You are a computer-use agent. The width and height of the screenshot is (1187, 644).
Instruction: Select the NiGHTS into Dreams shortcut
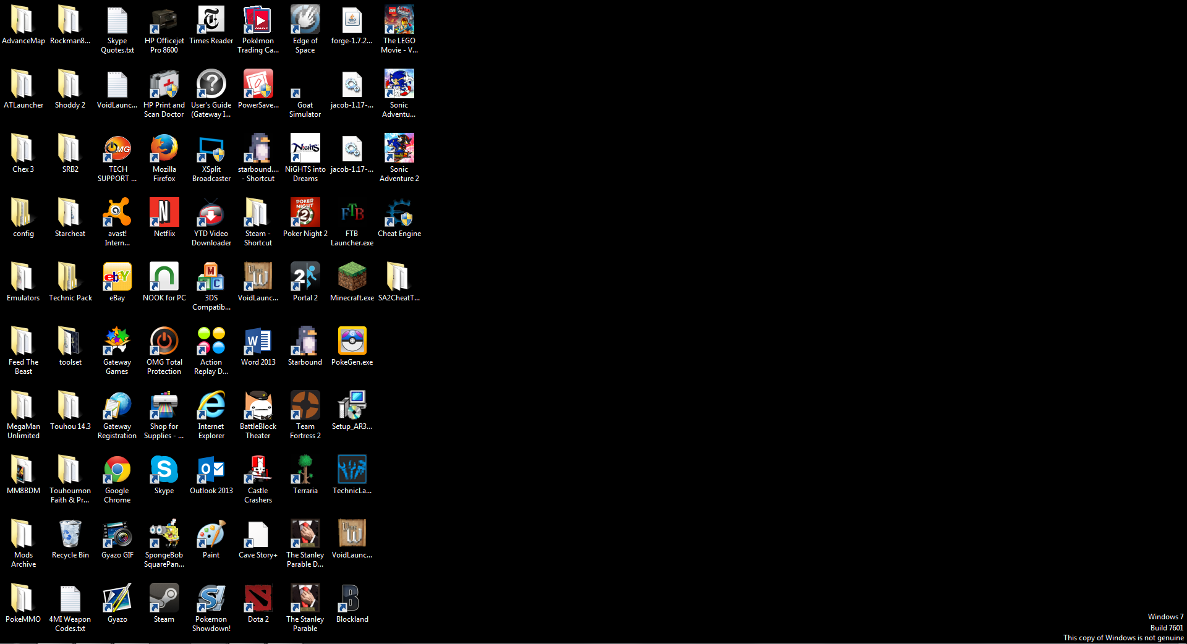305,149
